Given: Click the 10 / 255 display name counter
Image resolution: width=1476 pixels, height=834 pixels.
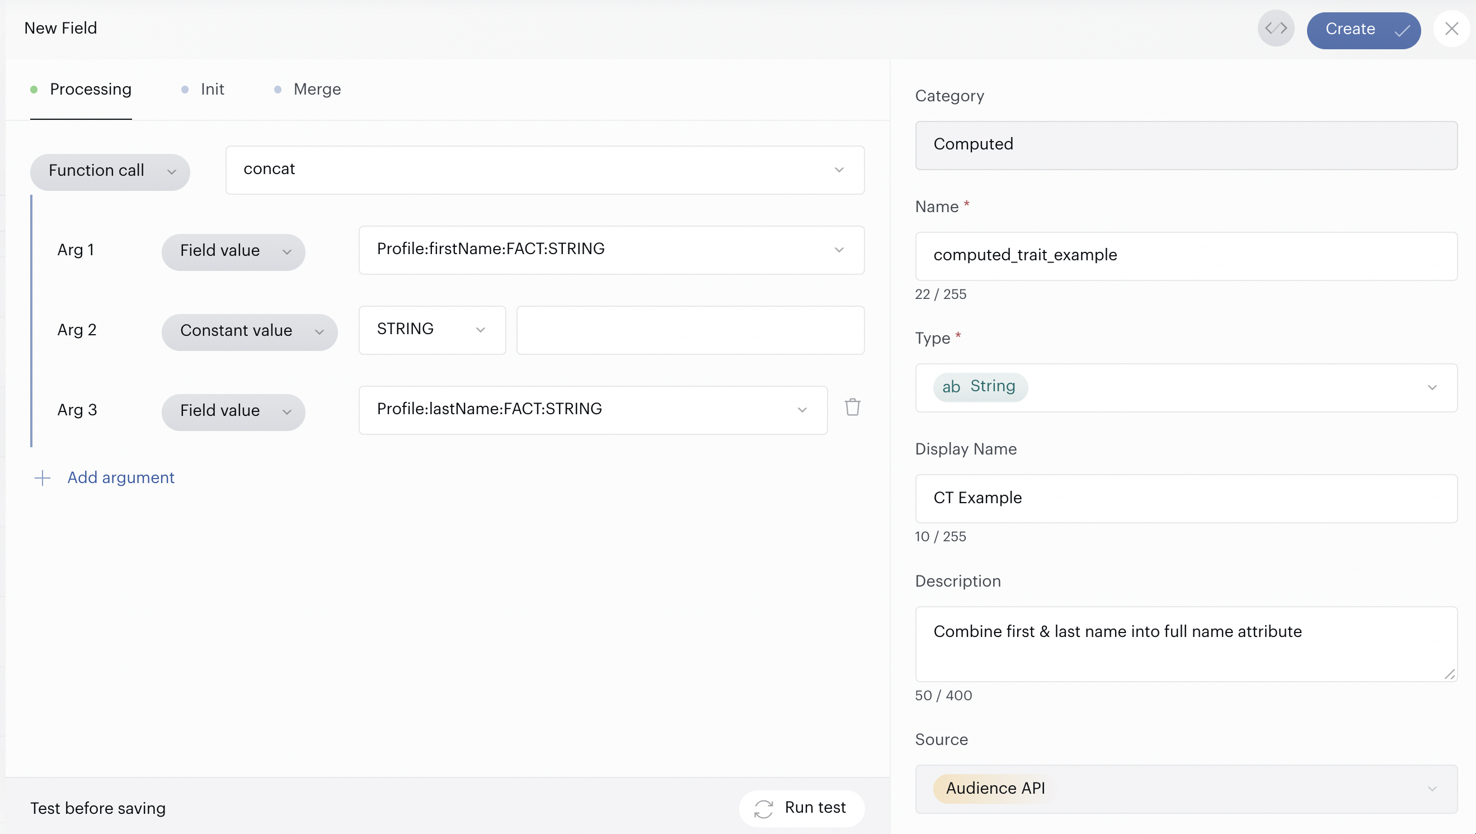Looking at the screenshot, I should (x=940, y=537).
